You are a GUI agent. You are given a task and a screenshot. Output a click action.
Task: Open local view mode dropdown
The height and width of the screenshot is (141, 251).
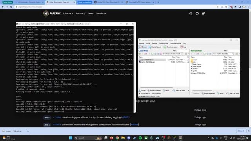pyautogui.click(x=188, y=54)
